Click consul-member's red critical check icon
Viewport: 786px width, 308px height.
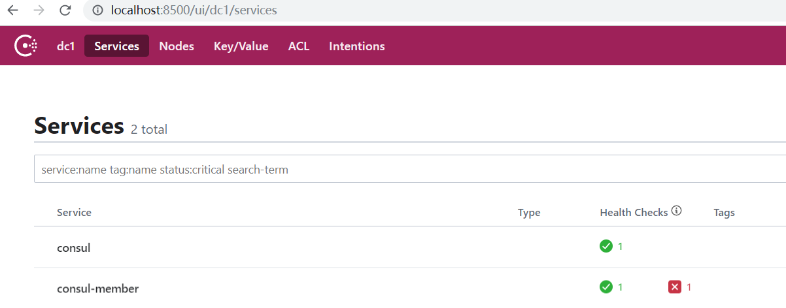[675, 286]
